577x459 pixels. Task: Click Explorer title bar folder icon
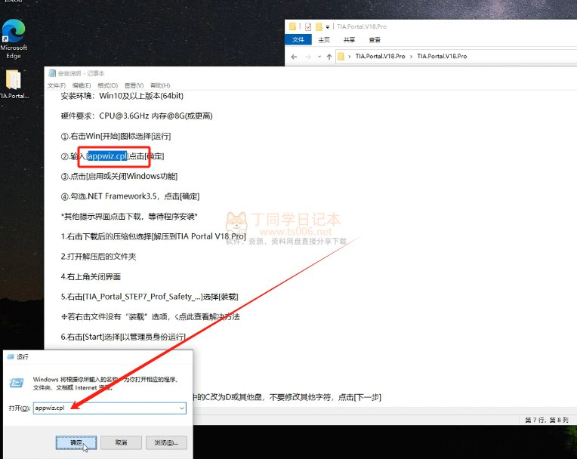pyautogui.click(x=292, y=26)
